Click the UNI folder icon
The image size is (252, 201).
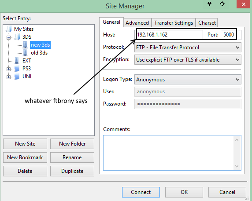coord(17,77)
